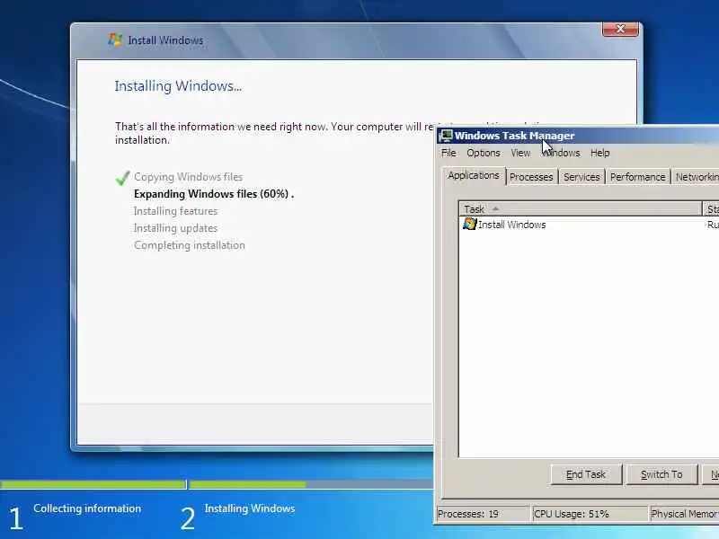Screen dimensions: 719x539
Task: Open the Options menu in Task Manager
Action: pos(484,153)
